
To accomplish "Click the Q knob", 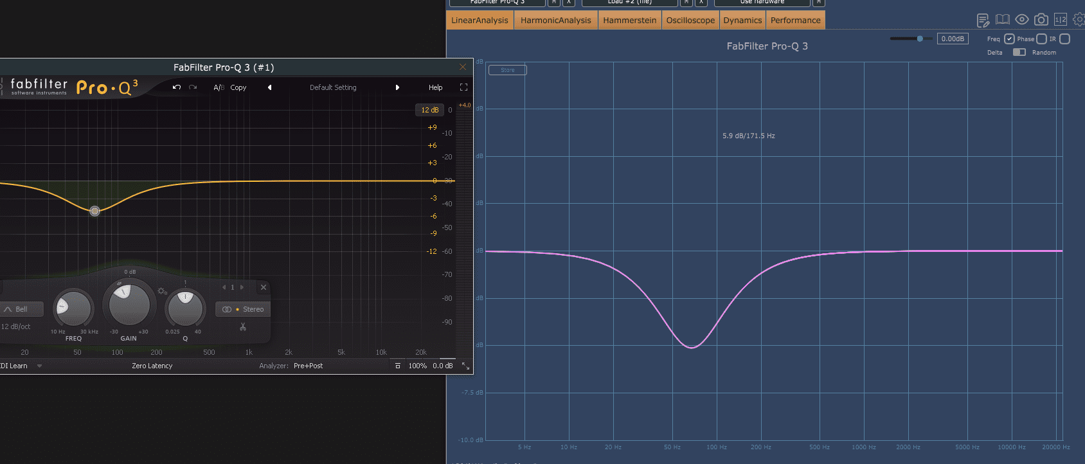I will 185,308.
